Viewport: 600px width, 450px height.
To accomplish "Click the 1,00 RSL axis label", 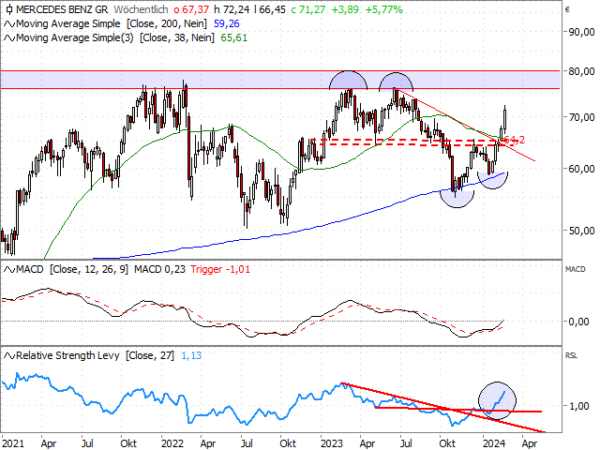I will point(578,406).
